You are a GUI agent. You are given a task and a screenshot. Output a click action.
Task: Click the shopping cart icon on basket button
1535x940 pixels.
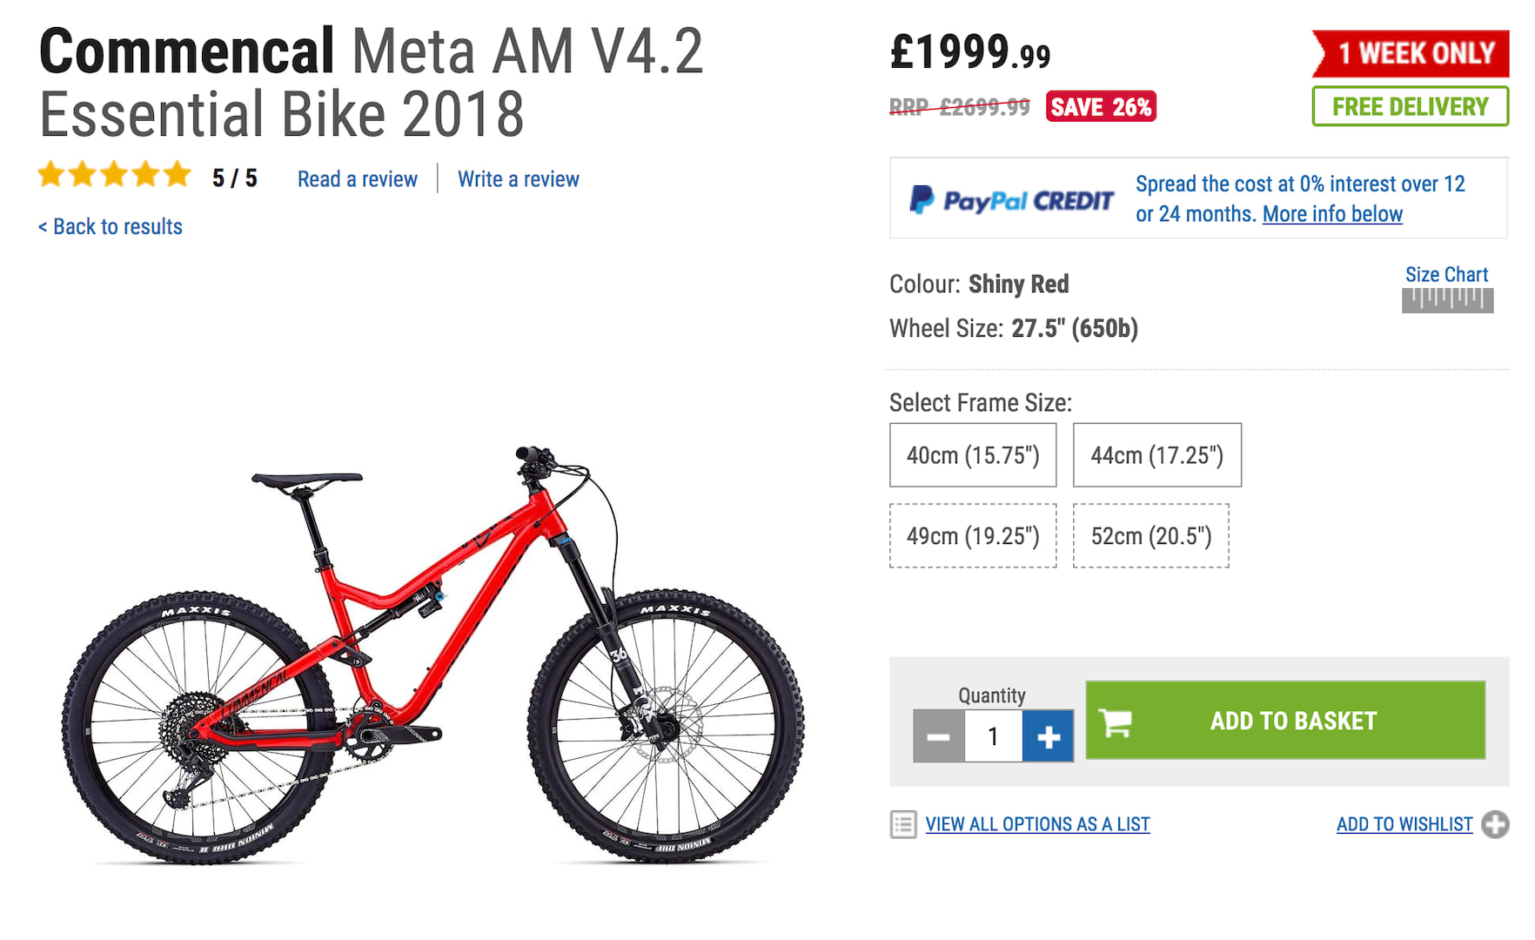tap(1116, 722)
